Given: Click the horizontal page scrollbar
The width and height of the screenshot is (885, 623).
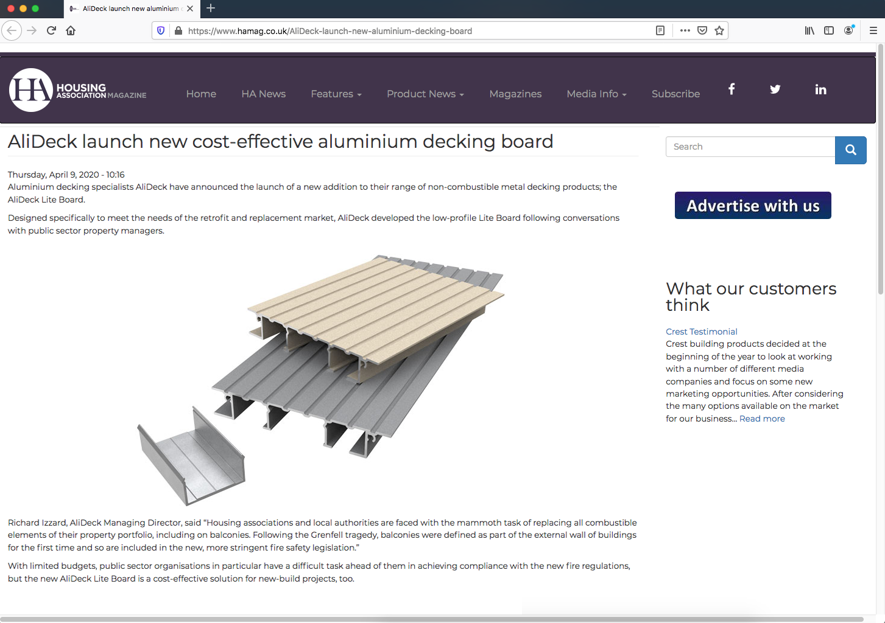Looking at the screenshot, I should 431,619.
